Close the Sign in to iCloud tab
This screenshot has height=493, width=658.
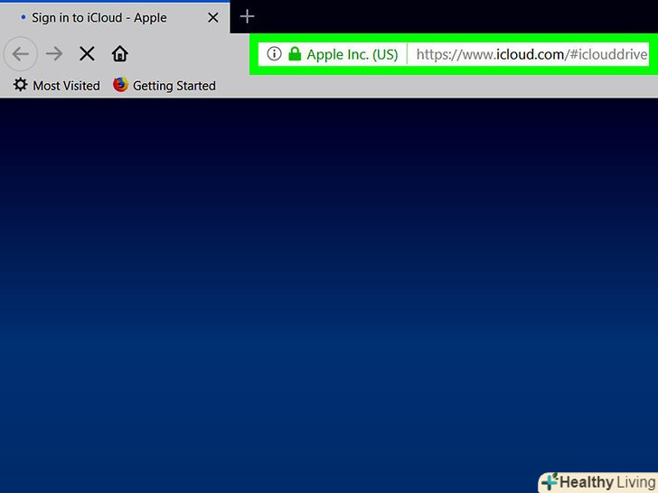click(213, 18)
